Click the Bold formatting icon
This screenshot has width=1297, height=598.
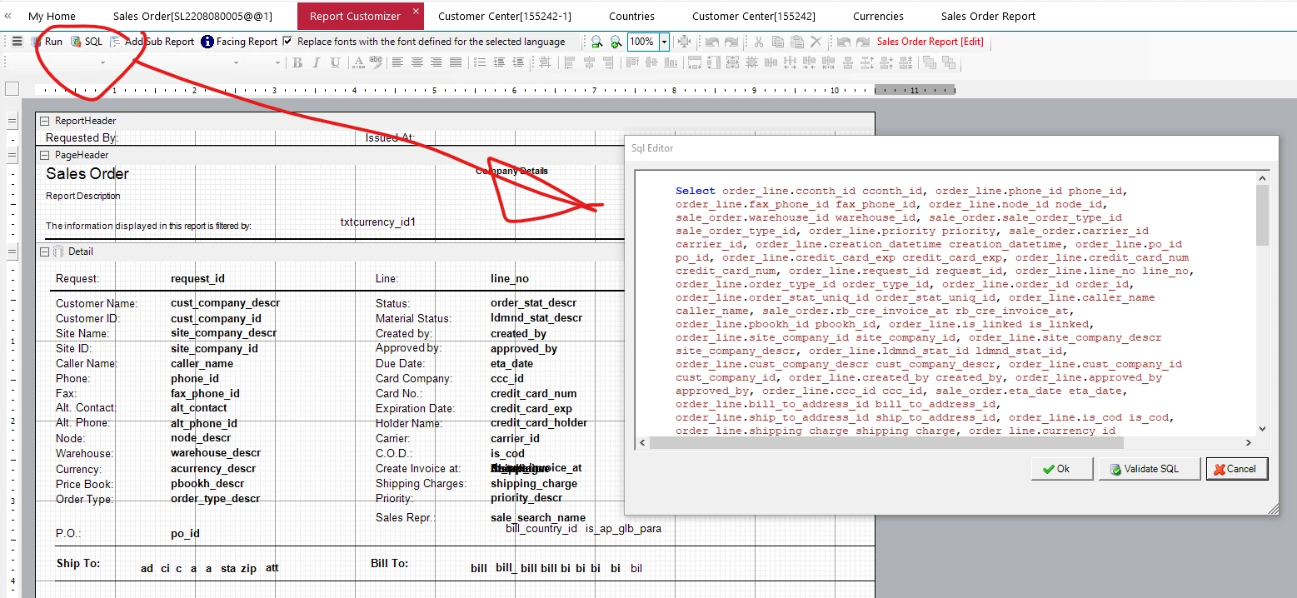pyautogui.click(x=297, y=62)
